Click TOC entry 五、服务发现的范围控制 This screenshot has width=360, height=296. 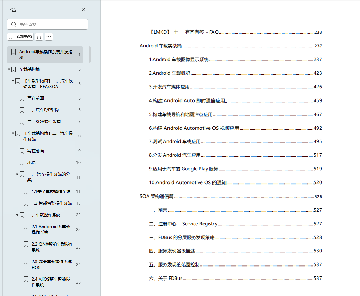(235, 265)
